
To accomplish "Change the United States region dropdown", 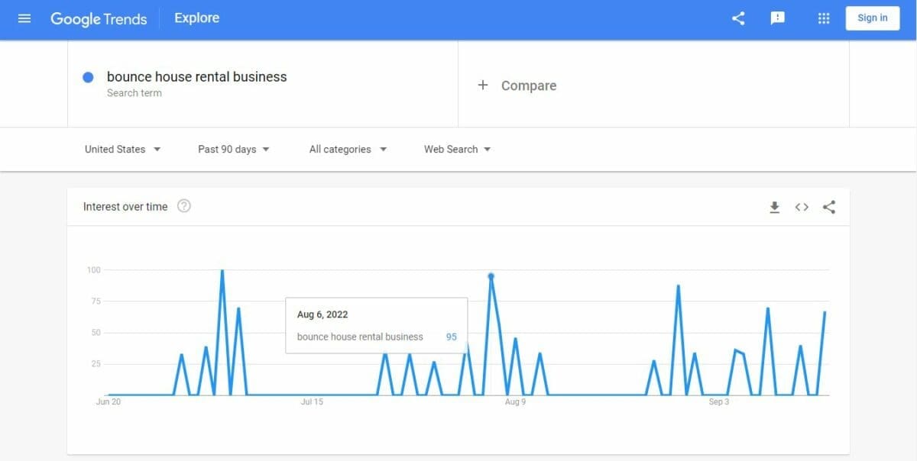I will pyautogui.click(x=122, y=149).
